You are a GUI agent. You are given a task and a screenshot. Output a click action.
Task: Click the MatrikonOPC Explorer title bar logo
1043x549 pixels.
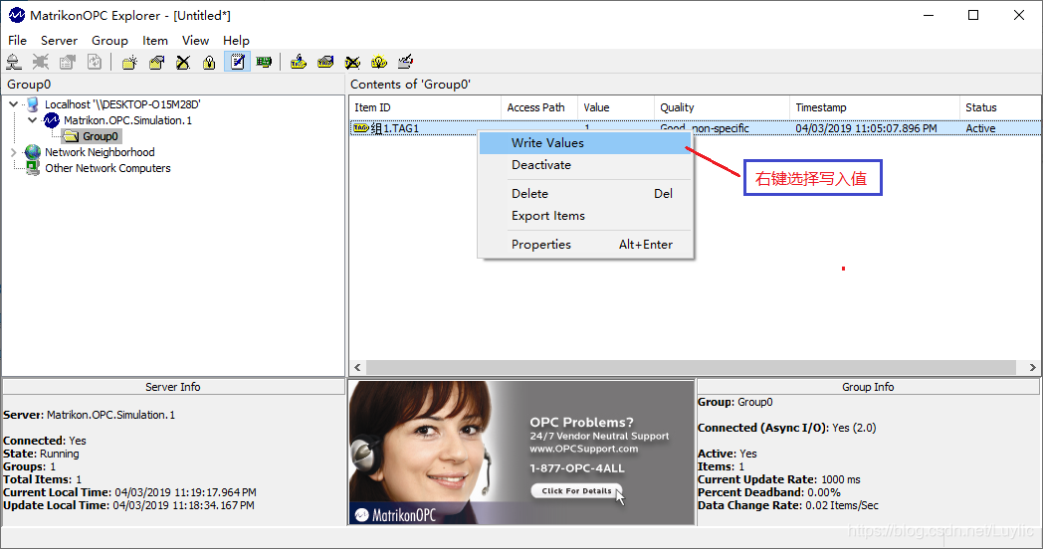(x=17, y=15)
